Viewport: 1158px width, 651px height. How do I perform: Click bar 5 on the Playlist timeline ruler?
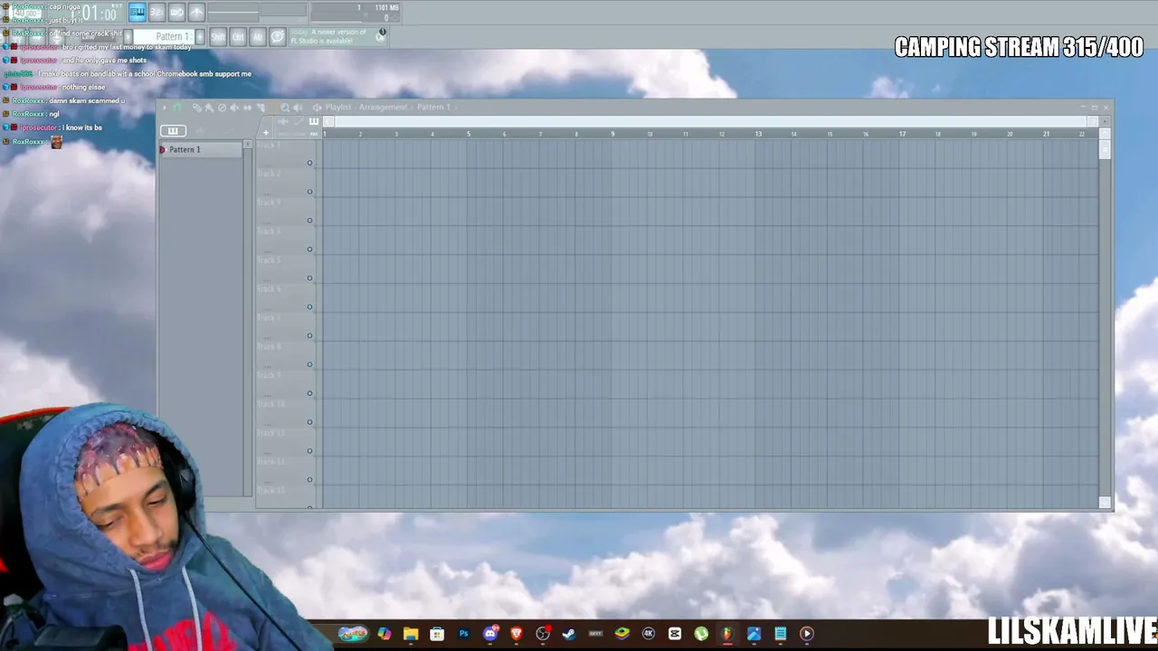469,134
